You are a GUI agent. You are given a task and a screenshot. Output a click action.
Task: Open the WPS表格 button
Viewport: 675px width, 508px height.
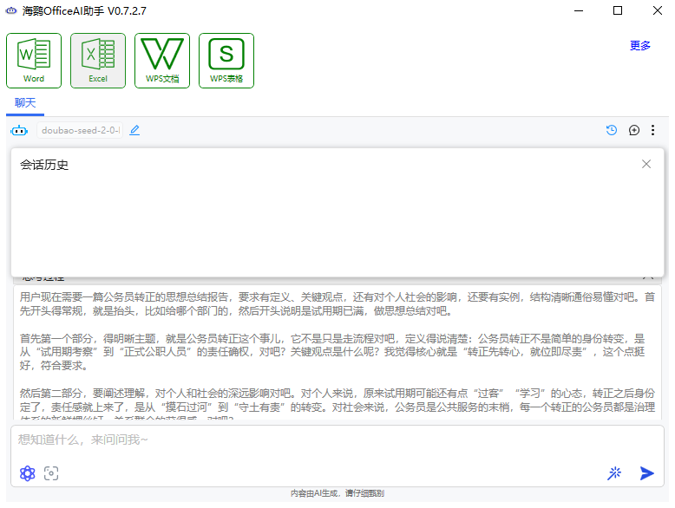click(226, 61)
